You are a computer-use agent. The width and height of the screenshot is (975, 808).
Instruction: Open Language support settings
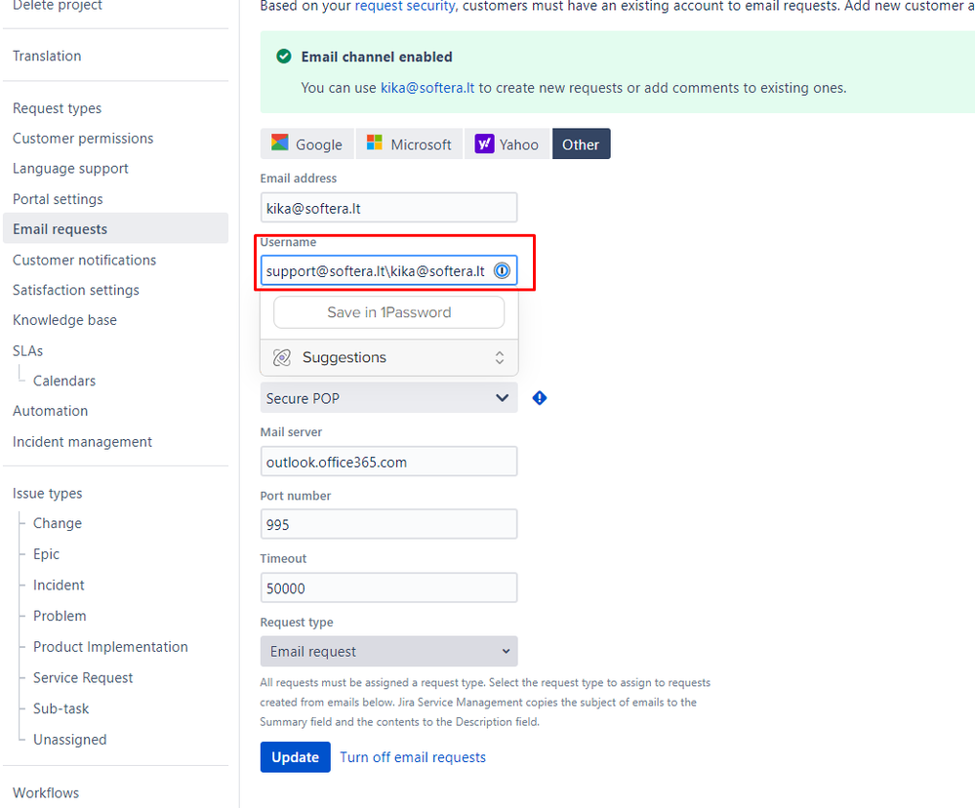(70, 169)
